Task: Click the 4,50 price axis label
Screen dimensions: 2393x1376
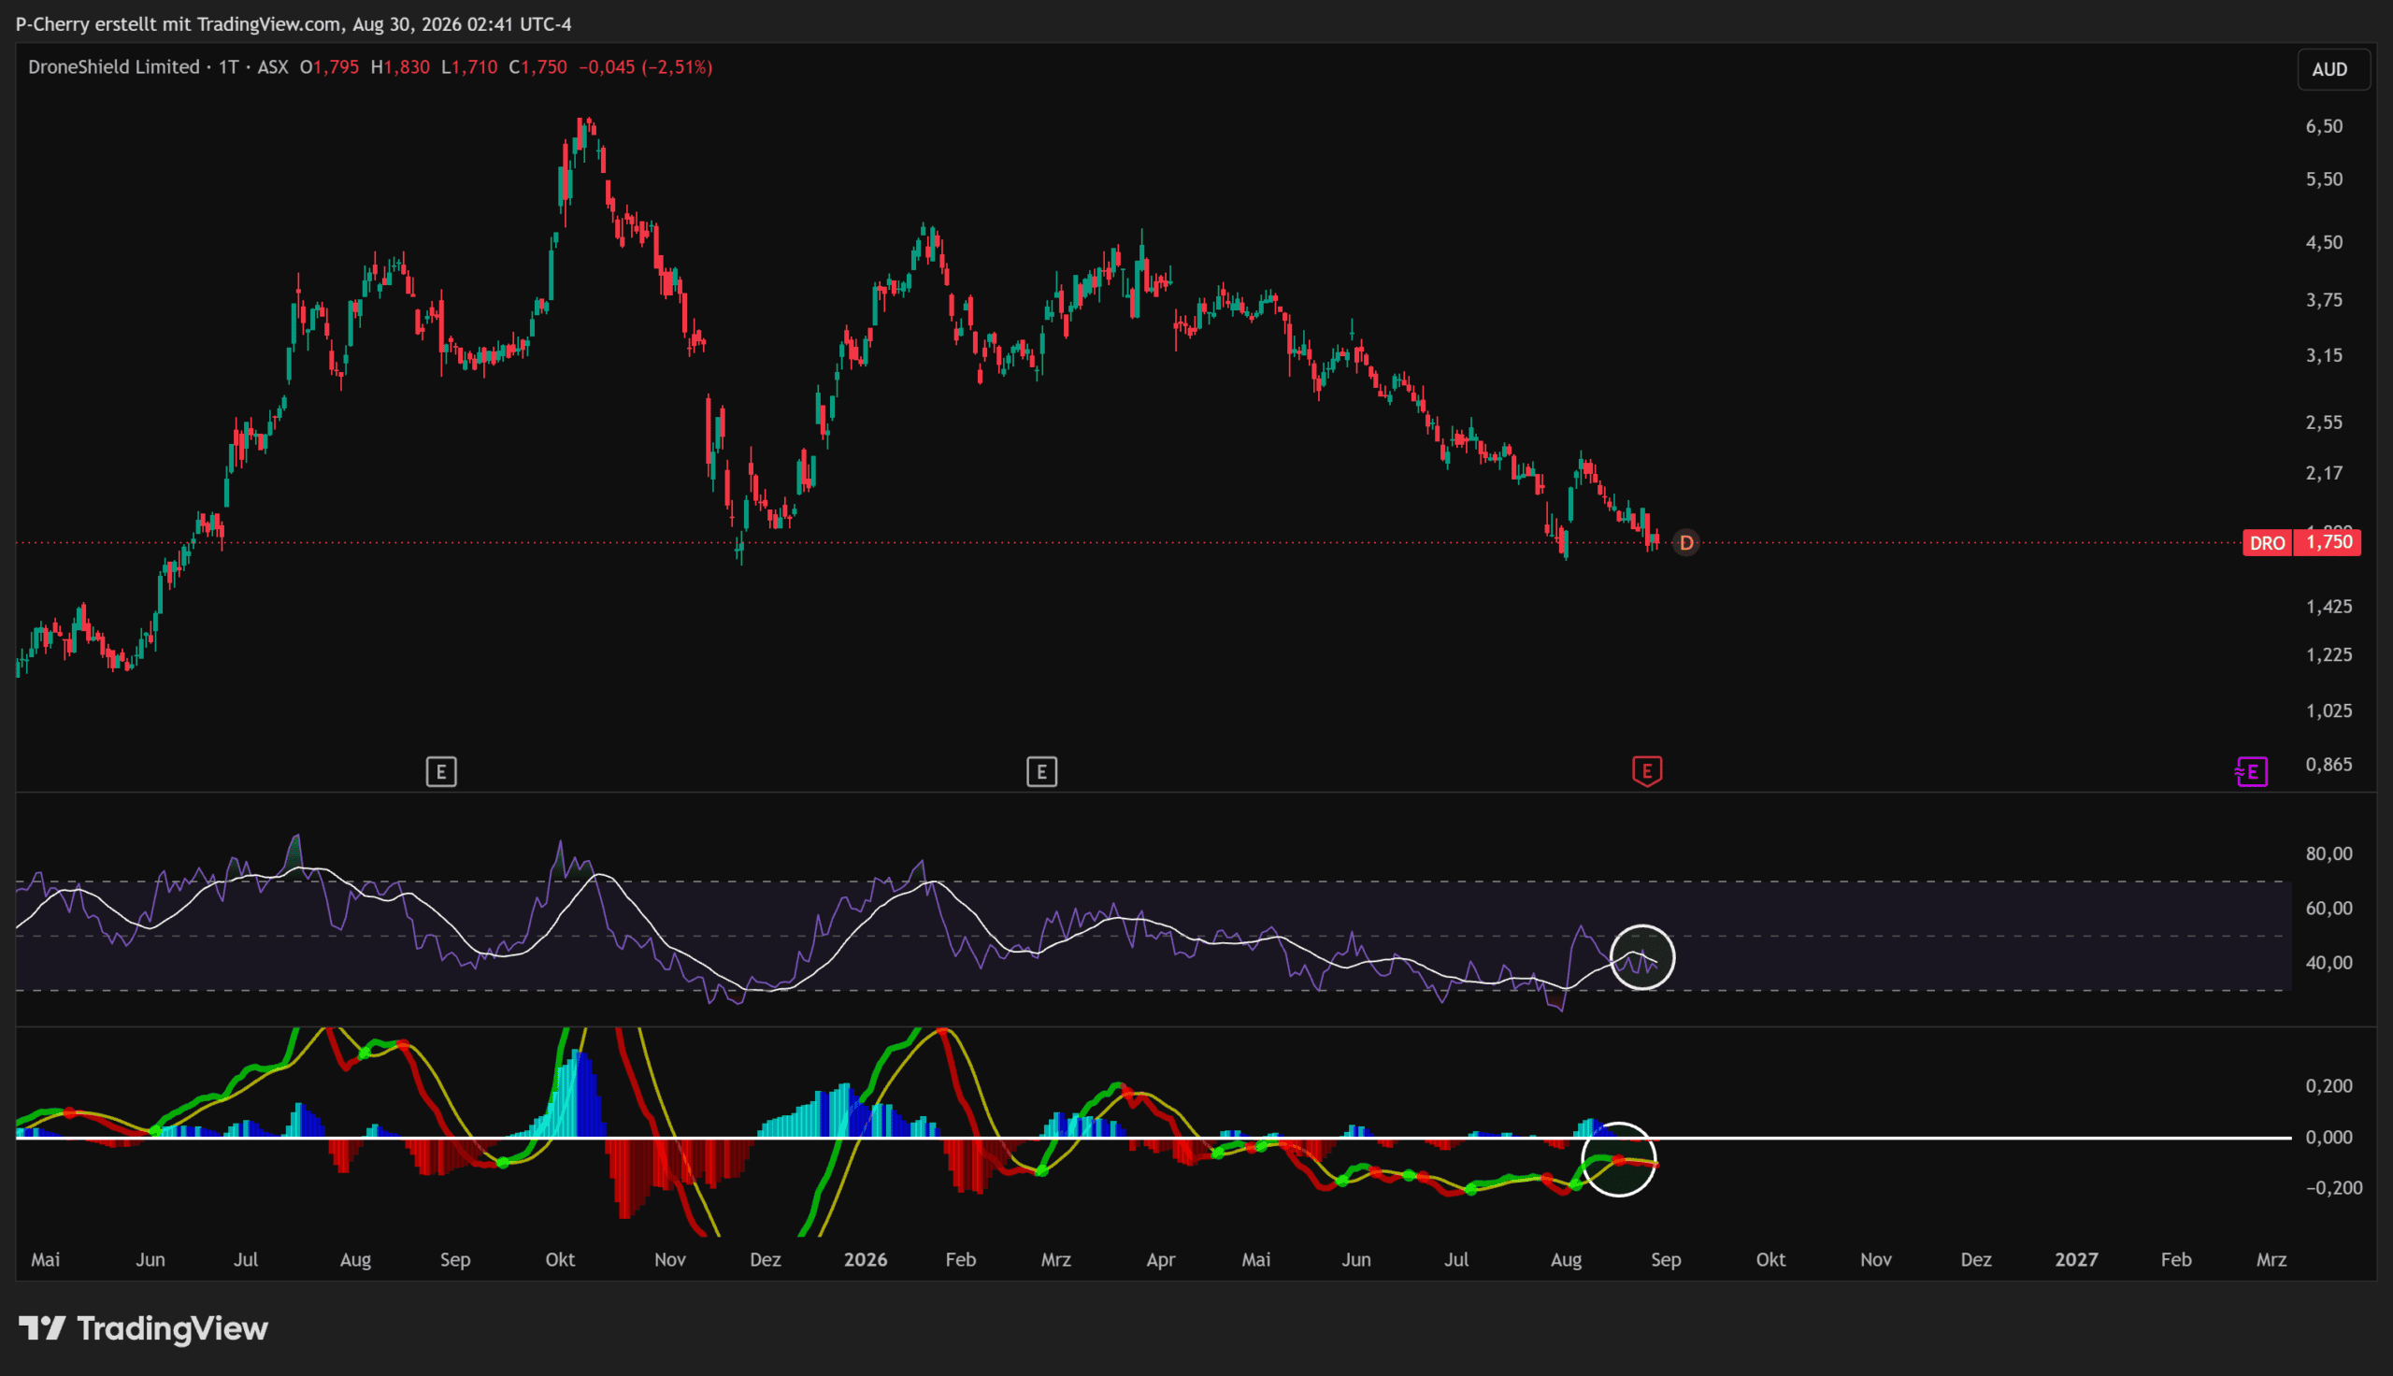Action: click(x=2324, y=243)
